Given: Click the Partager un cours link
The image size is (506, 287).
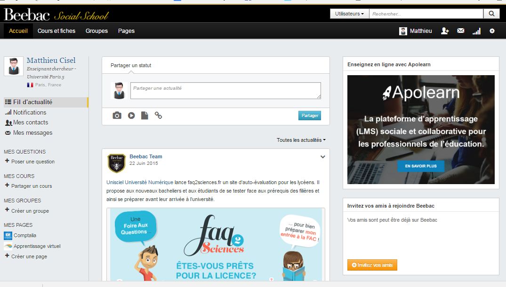Looking at the screenshot, I should (32, 186).
